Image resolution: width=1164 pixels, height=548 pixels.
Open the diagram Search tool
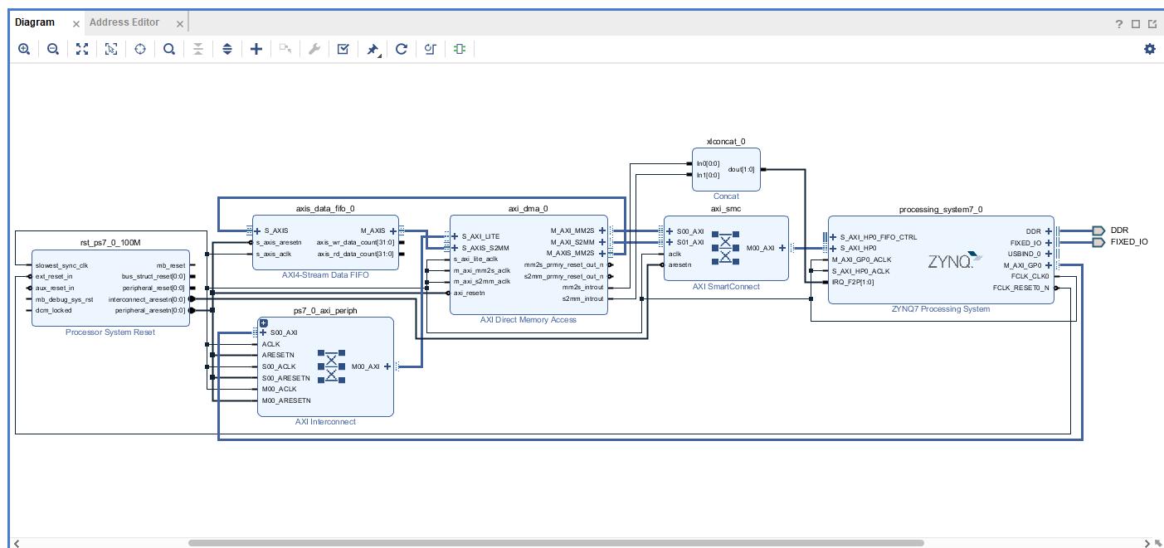point(167,49)
